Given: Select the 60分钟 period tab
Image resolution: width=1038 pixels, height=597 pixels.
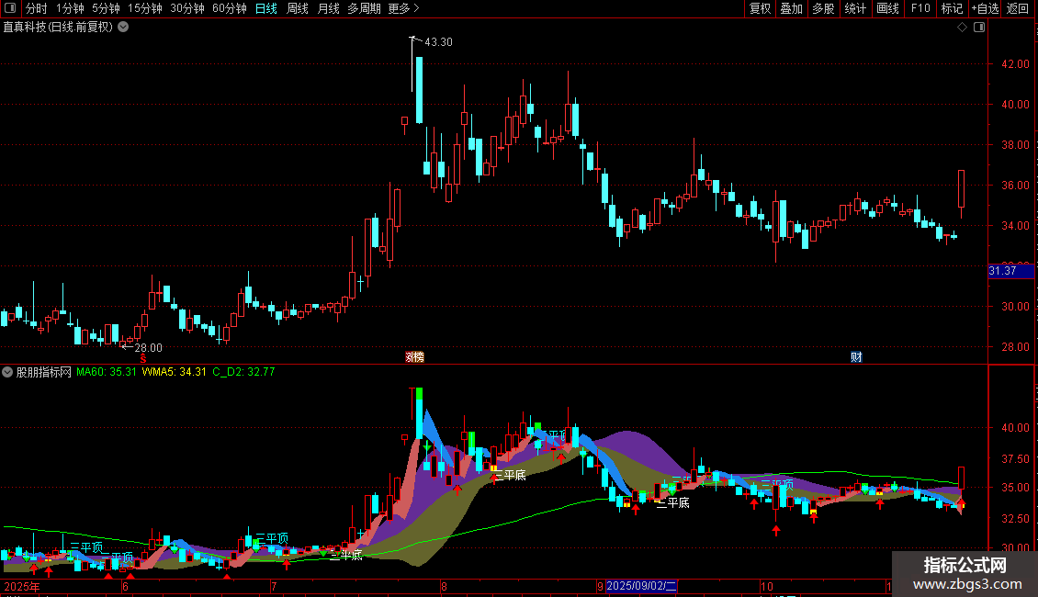Looking at the screenshot, I should (x=230, y=8).
